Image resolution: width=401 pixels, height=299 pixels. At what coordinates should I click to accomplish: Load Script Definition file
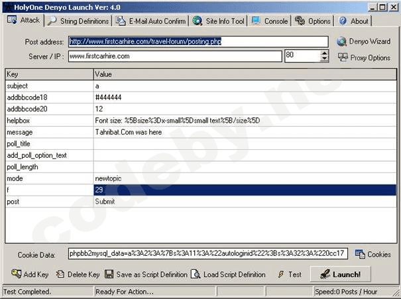click(228, 274)
